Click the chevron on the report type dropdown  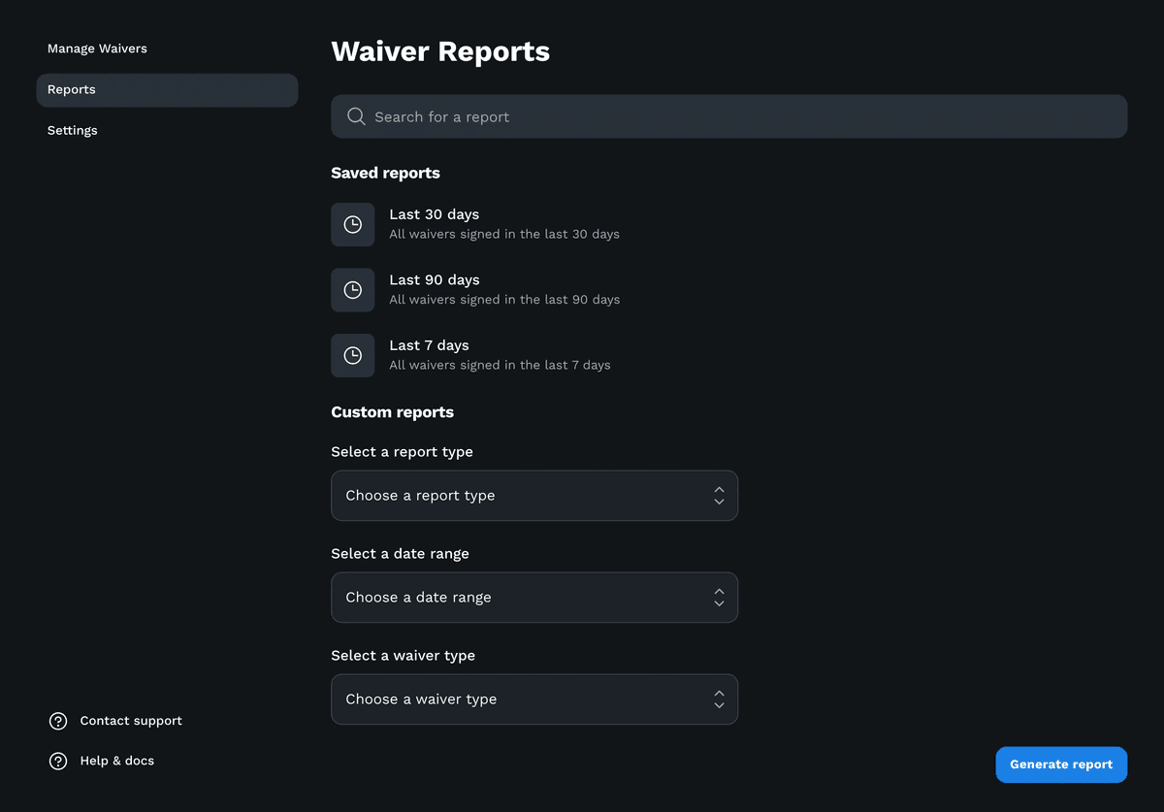[x=719, y=495]
